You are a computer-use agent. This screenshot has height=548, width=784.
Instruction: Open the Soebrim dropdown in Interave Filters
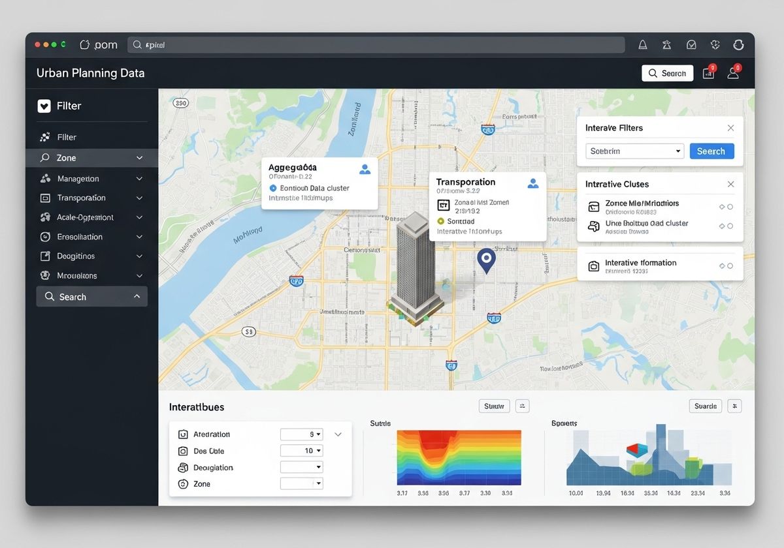[634, 151]
